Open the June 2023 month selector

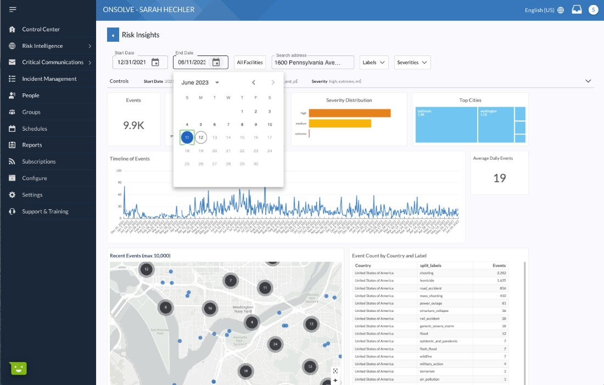[200, 83]
